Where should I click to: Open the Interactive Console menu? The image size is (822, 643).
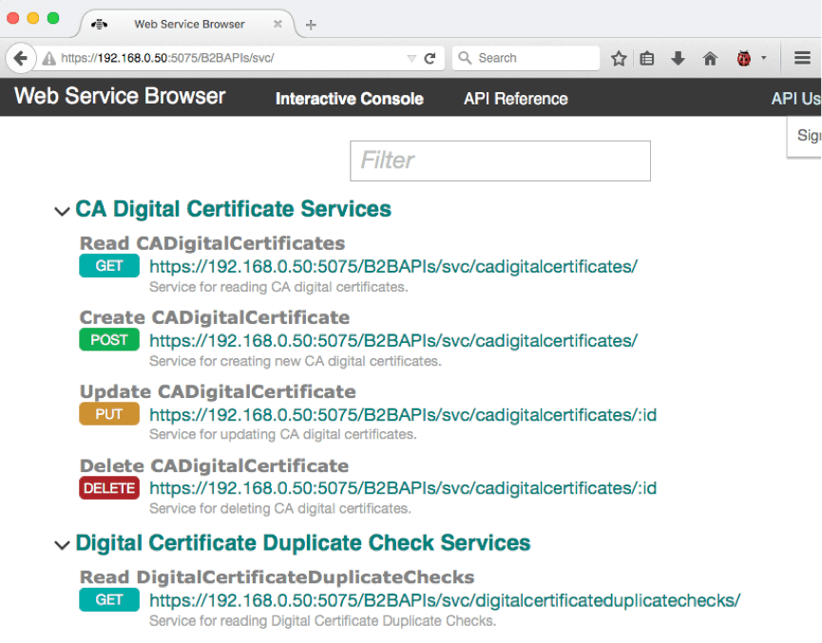pos(349,99)
